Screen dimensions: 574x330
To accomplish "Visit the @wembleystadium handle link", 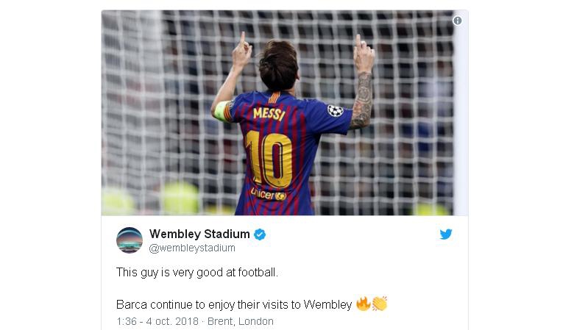I will pos(192,248).
